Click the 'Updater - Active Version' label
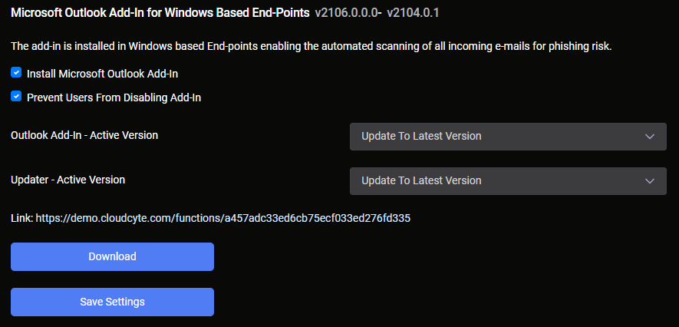The width and height of the screenshot is (679, 327). (x=68, y=179)
